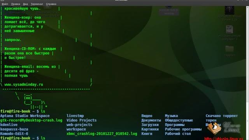Click the Женщина-юзер line of text
Screen dimensions: 249x140
(x=23, y=17)
